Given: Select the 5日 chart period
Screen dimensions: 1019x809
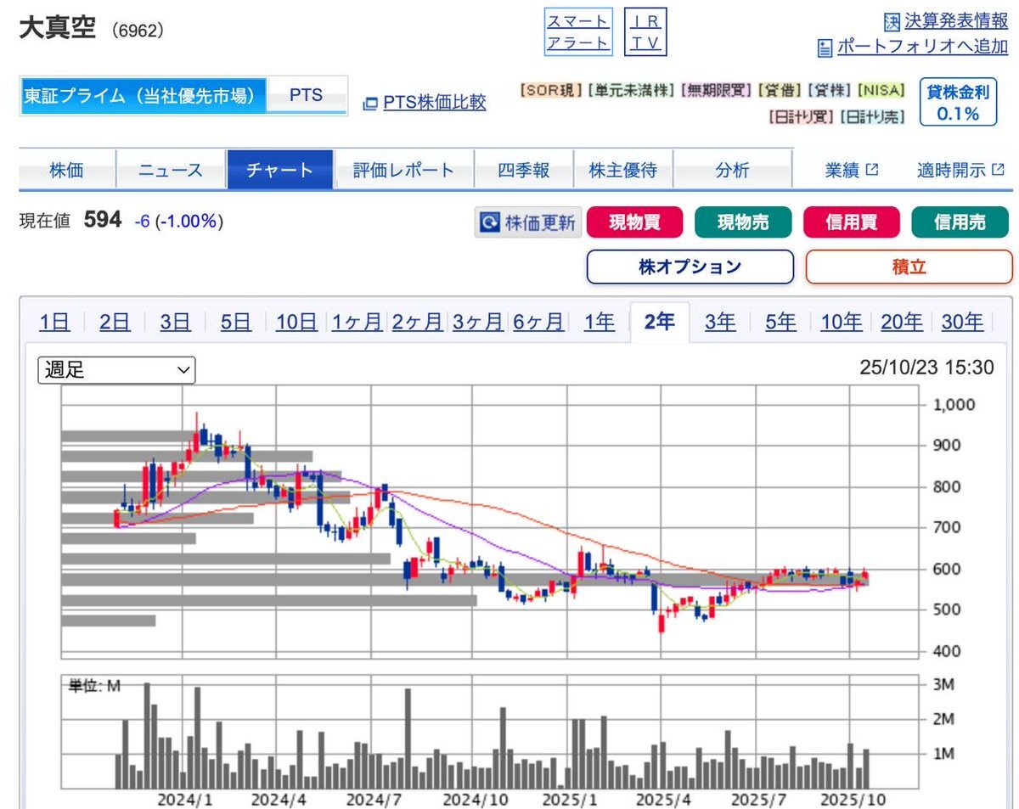Looking at the screenshot, I should (235, 322).
